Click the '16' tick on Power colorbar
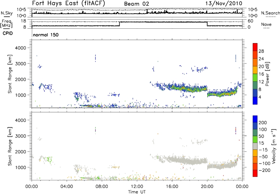 pyautogui.click(x=261, y=74)
